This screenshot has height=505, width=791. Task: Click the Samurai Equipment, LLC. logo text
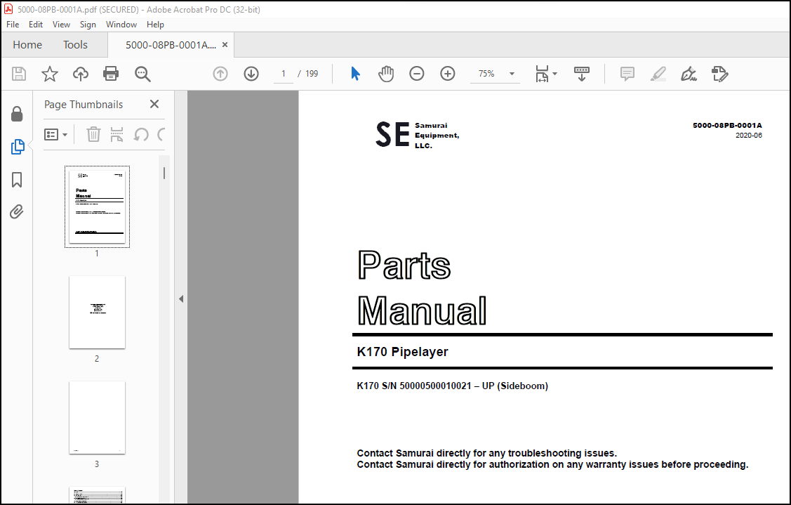point(437,136)
